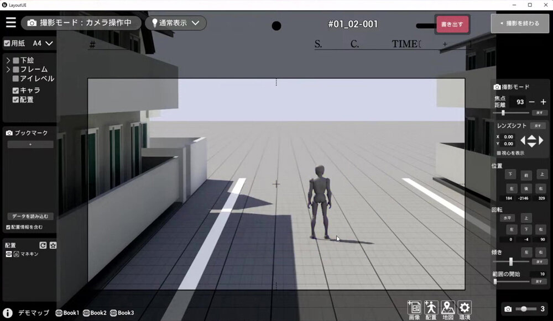Click the red 書き出す export button
Image resolution: width=553 pixels, height=321 pixels.
pos(452,24)
